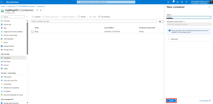The image size is (213, 104).
Task: Collapse the left navigation menu
Action: pos(27,17)
